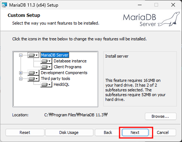Open Development Components feature drive icon dropdown
The height and width of the screenshot is (142, 182).
coord(33,73)
